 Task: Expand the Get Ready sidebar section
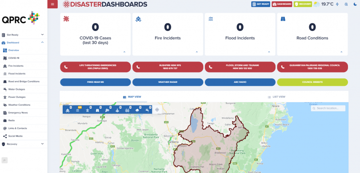coord(24,35)
